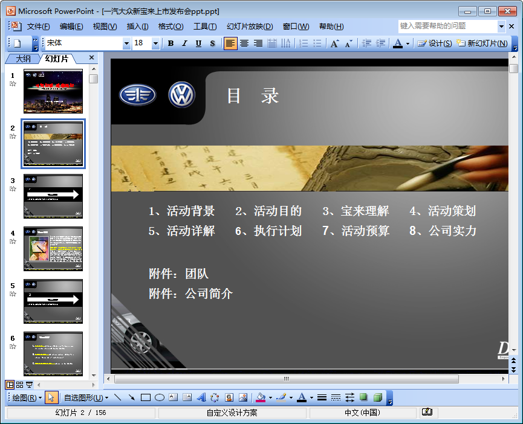The image size is (523, 424).
Task: Apply fill color bucket
Action: click(261, 397)
